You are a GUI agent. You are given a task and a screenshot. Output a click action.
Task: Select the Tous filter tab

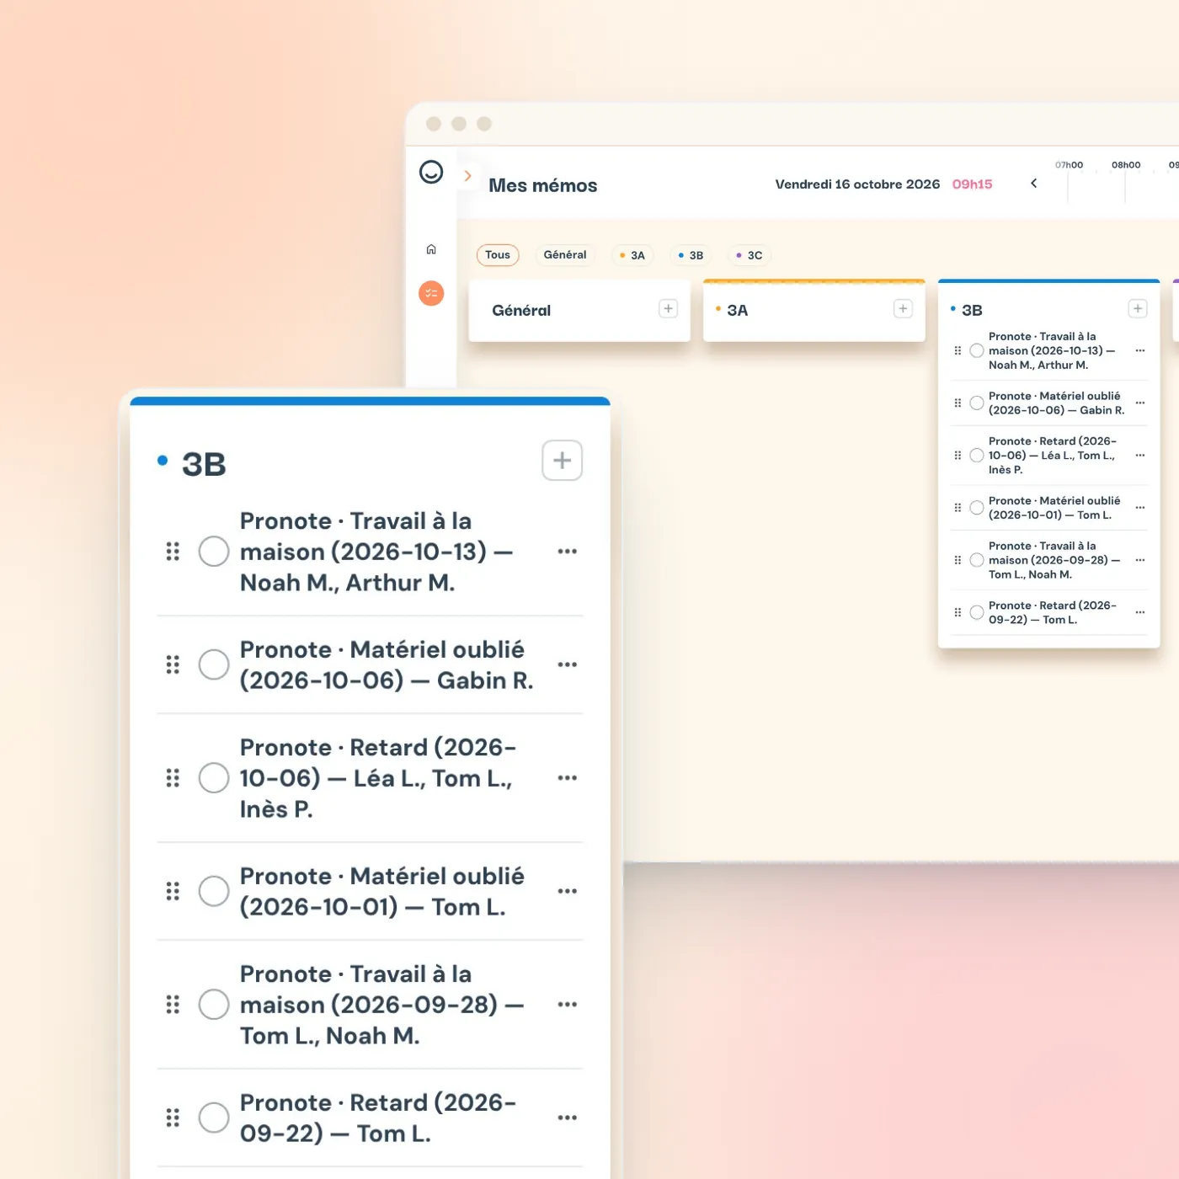[498, 255]
